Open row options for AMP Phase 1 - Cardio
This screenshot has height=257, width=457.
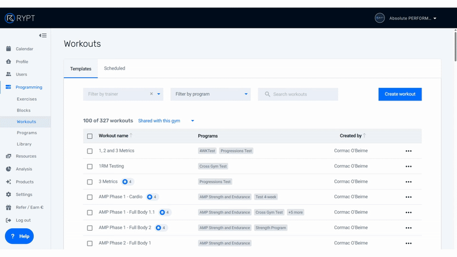tap(408, 197)
